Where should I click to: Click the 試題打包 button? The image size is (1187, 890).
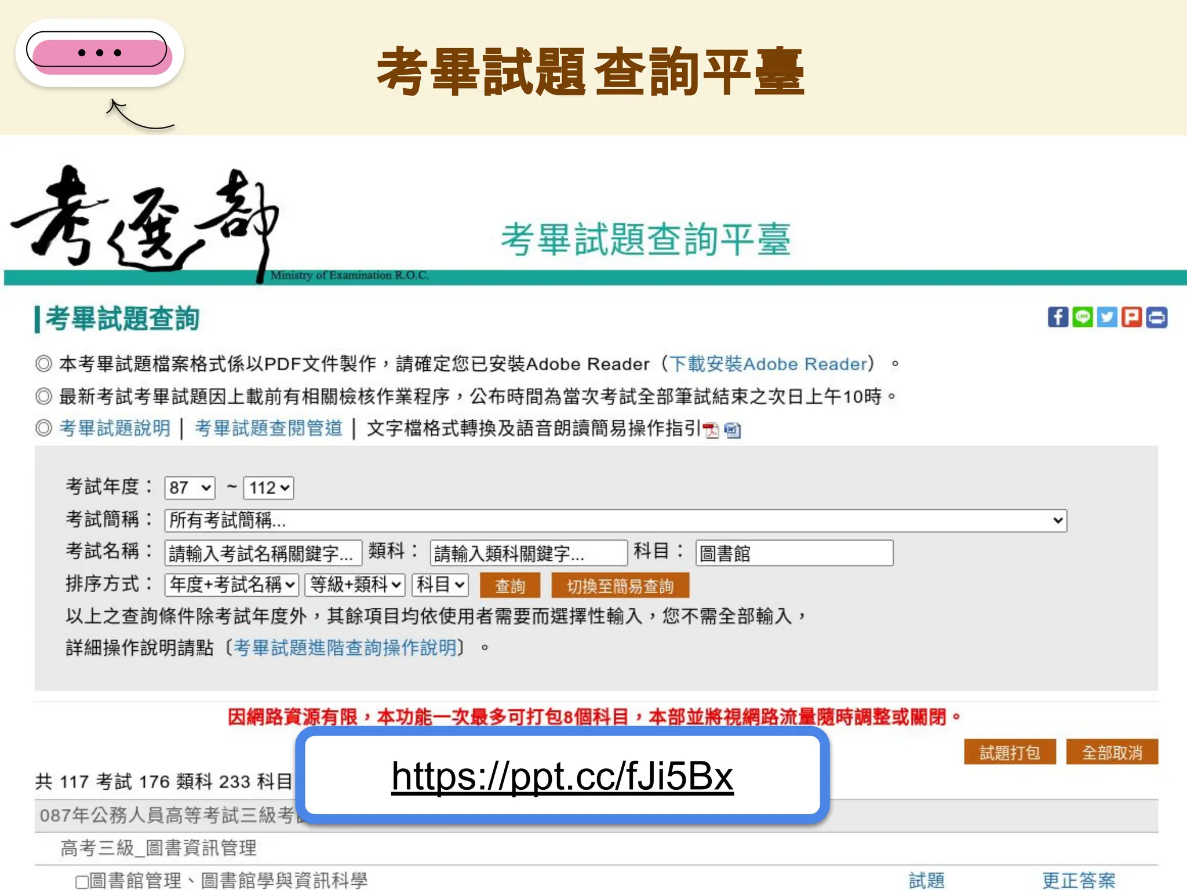(x=1010, y=752)
